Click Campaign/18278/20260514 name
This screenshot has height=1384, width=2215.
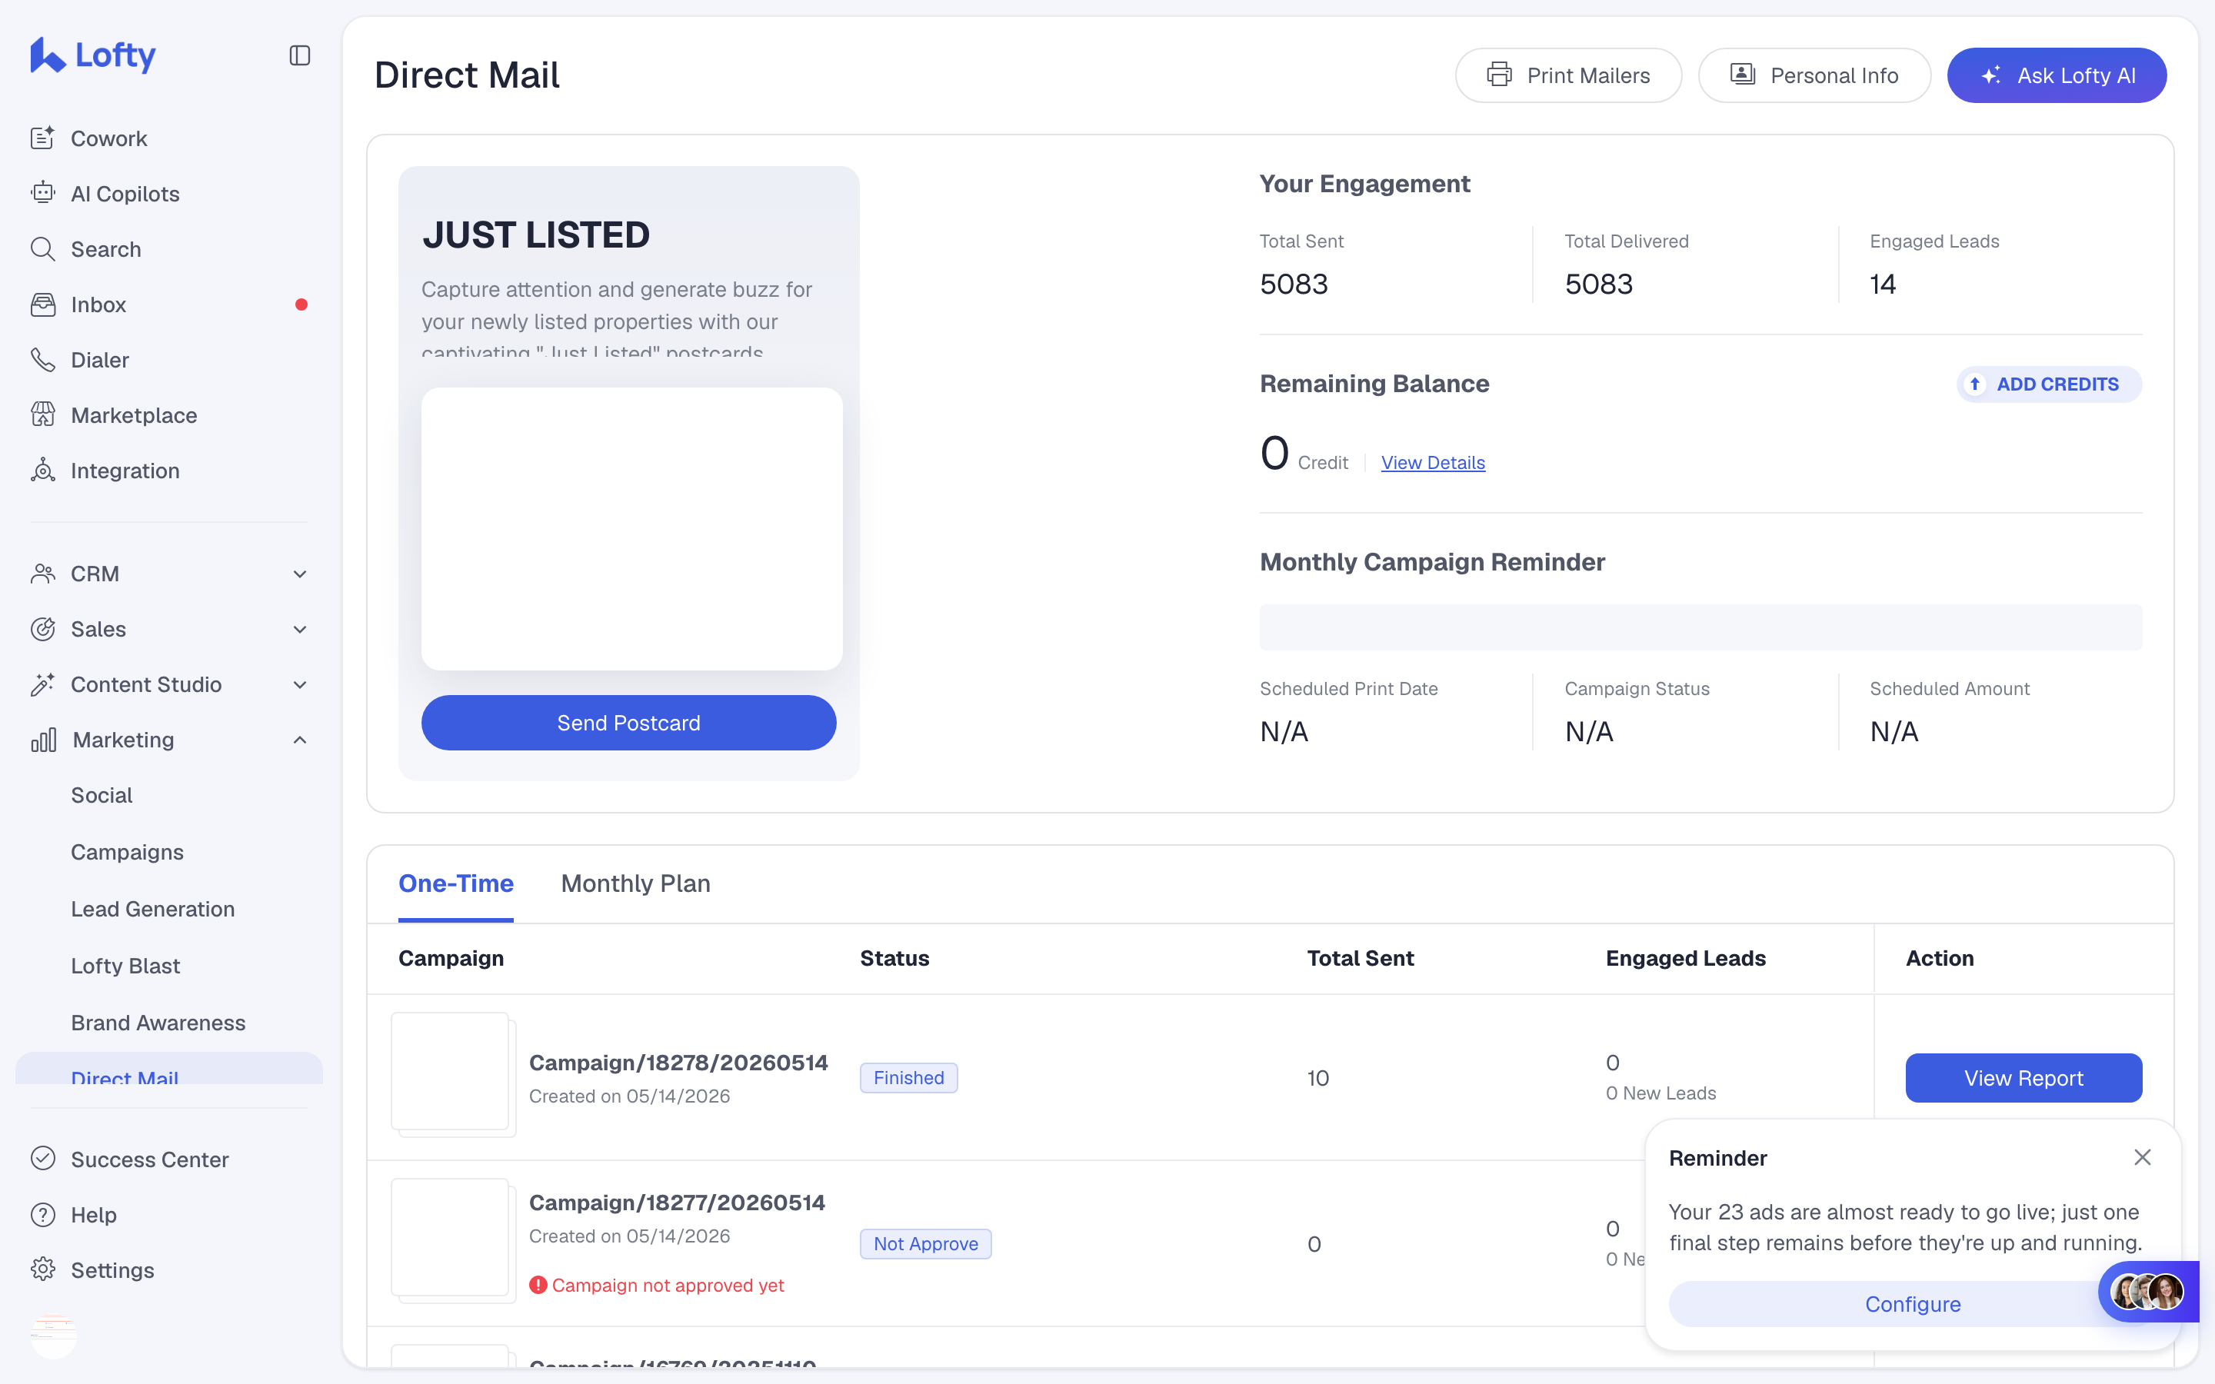tap(678, 1063)
